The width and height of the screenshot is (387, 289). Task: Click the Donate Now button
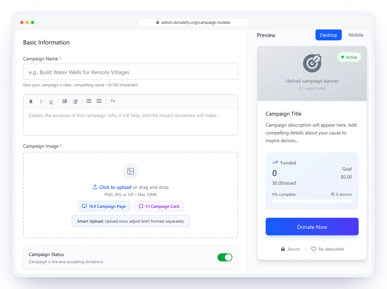coord(312,227)
